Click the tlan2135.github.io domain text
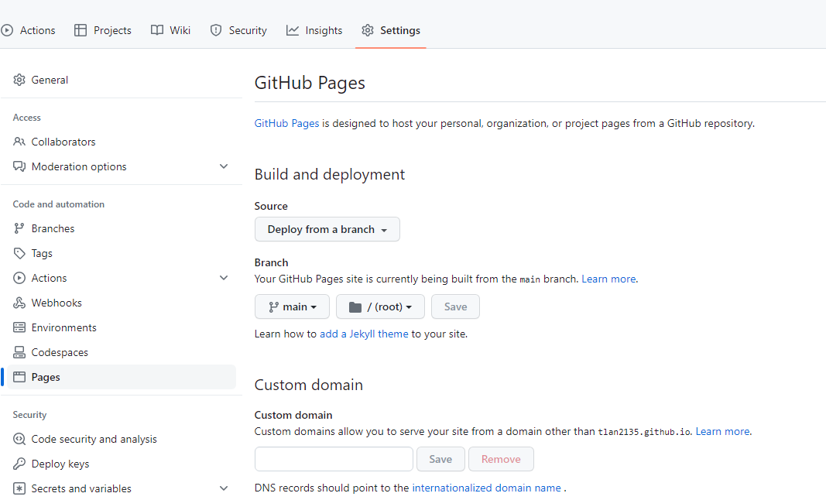Viewport: 826px width, 500px height. [644, 432]
